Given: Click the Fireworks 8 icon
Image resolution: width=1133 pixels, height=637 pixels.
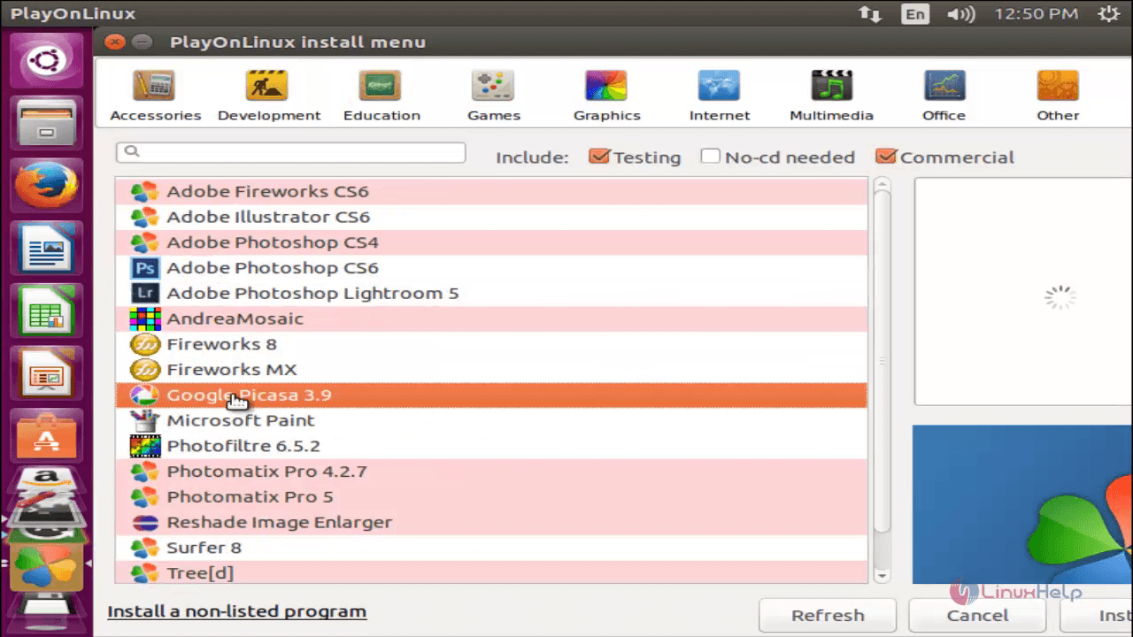Looking at the screenshot, I should pos(144,344).
